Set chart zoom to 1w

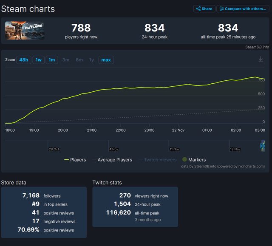coord(38,60)
